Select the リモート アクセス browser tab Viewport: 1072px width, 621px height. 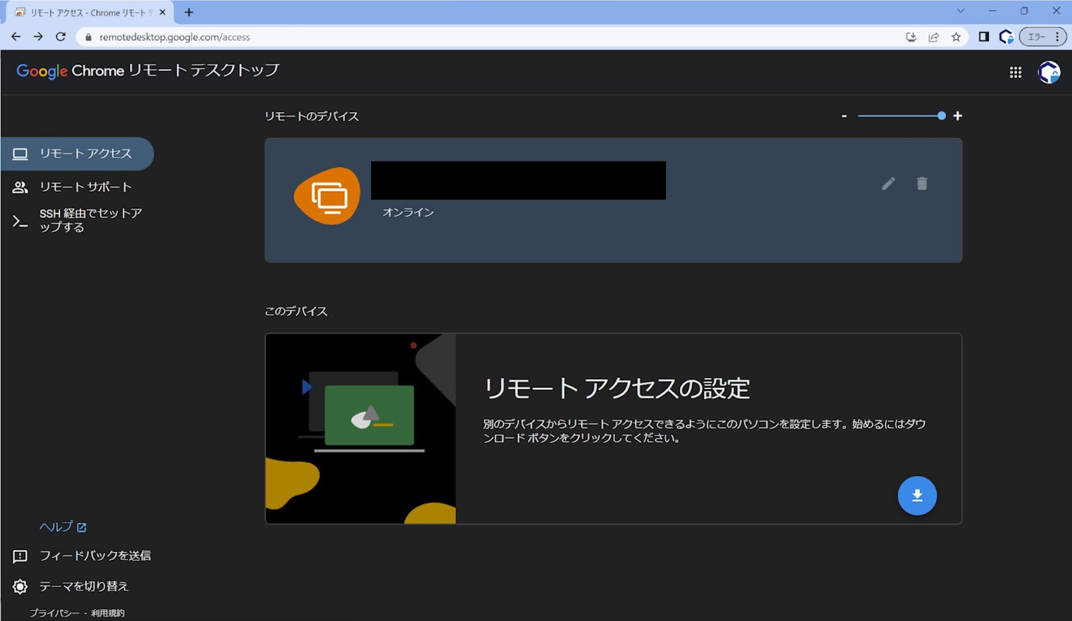pos(90,12)
